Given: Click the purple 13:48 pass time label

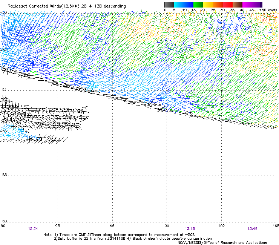Looking at the screenshot, I should click(190, 229).
